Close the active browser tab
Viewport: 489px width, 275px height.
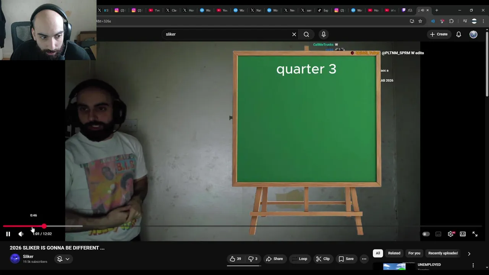coord(427,10)
